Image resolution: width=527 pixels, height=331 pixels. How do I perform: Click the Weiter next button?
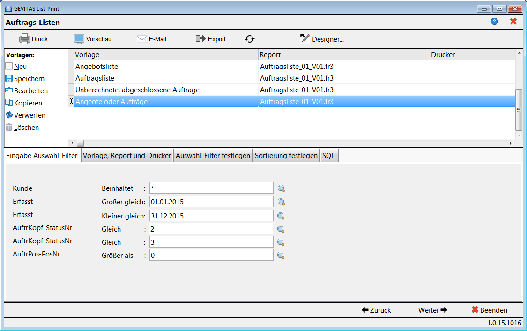[x=433, y=310]
